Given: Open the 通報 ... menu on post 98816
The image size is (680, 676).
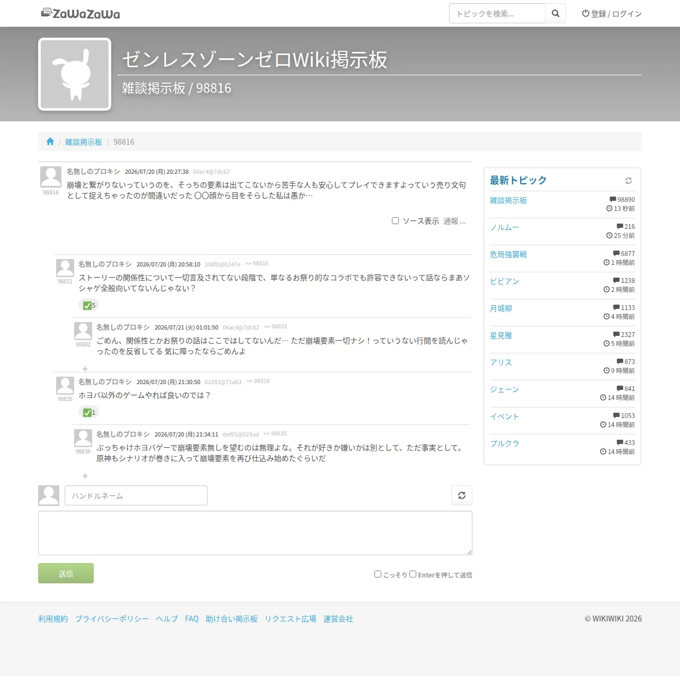Looking at the screenshot, I should [x=454, y=221].
